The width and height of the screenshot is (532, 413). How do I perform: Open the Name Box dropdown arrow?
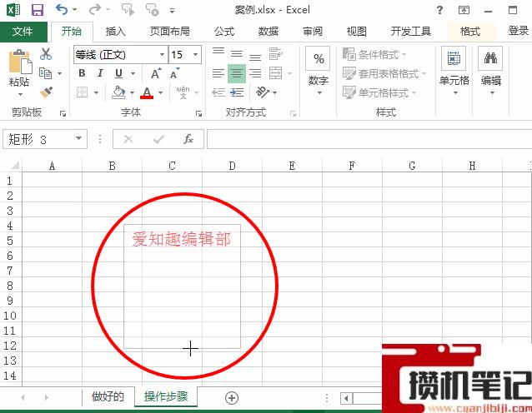pyautogui.click(x=78, y=138)
